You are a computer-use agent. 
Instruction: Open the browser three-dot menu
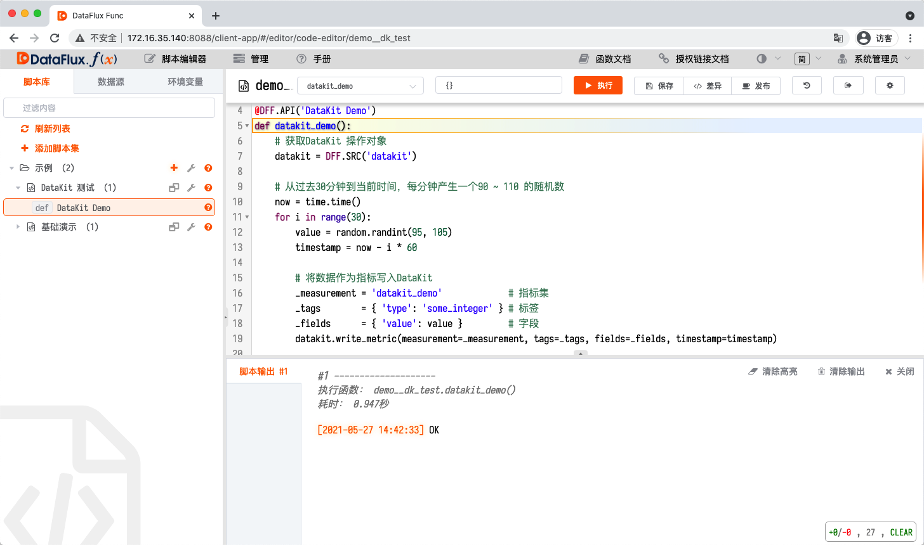[911, 38]
